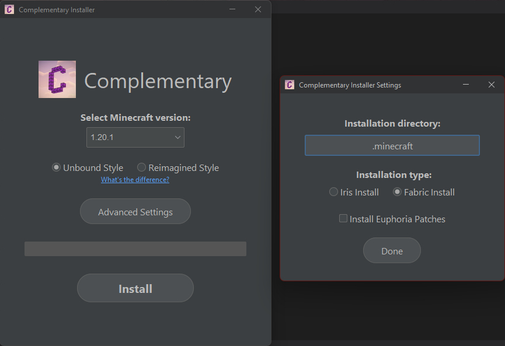Open the Minecraft version dropdown showing 1.20.1

point(135,138)
